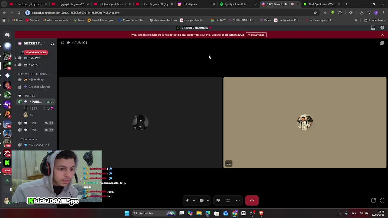Screen dimensions: 388x218
Task: Open more options ellipsis in call controls
Action: 238,200
